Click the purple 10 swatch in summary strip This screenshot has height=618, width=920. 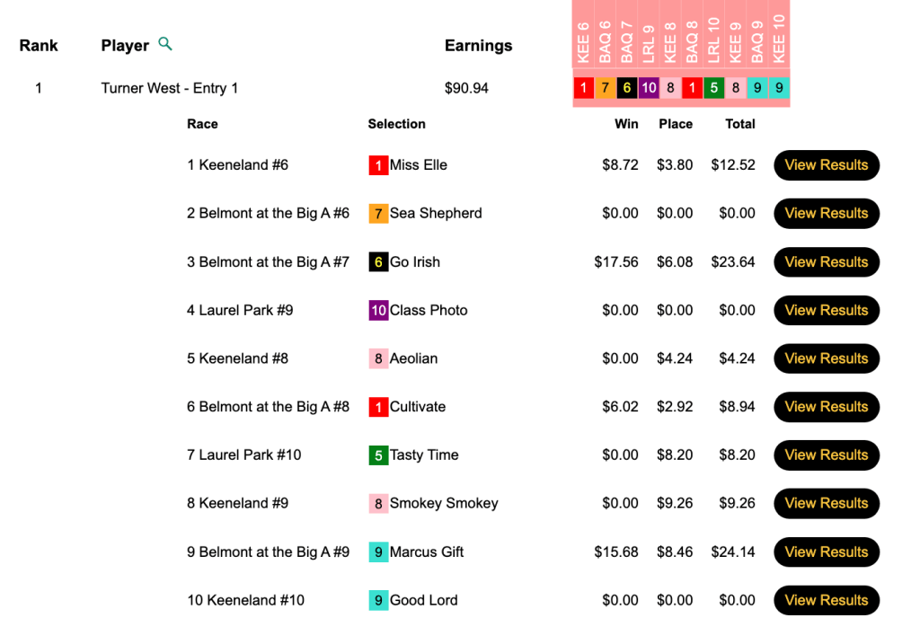click(649, 88)
